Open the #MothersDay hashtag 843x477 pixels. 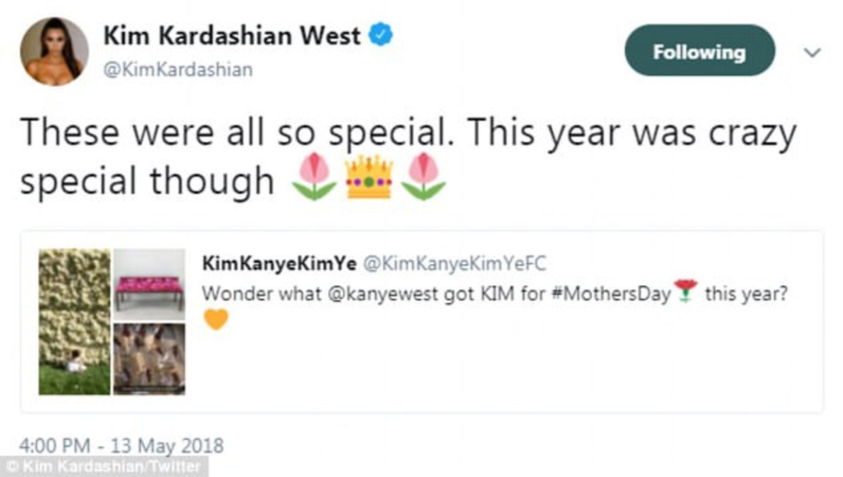pos(608,294)
